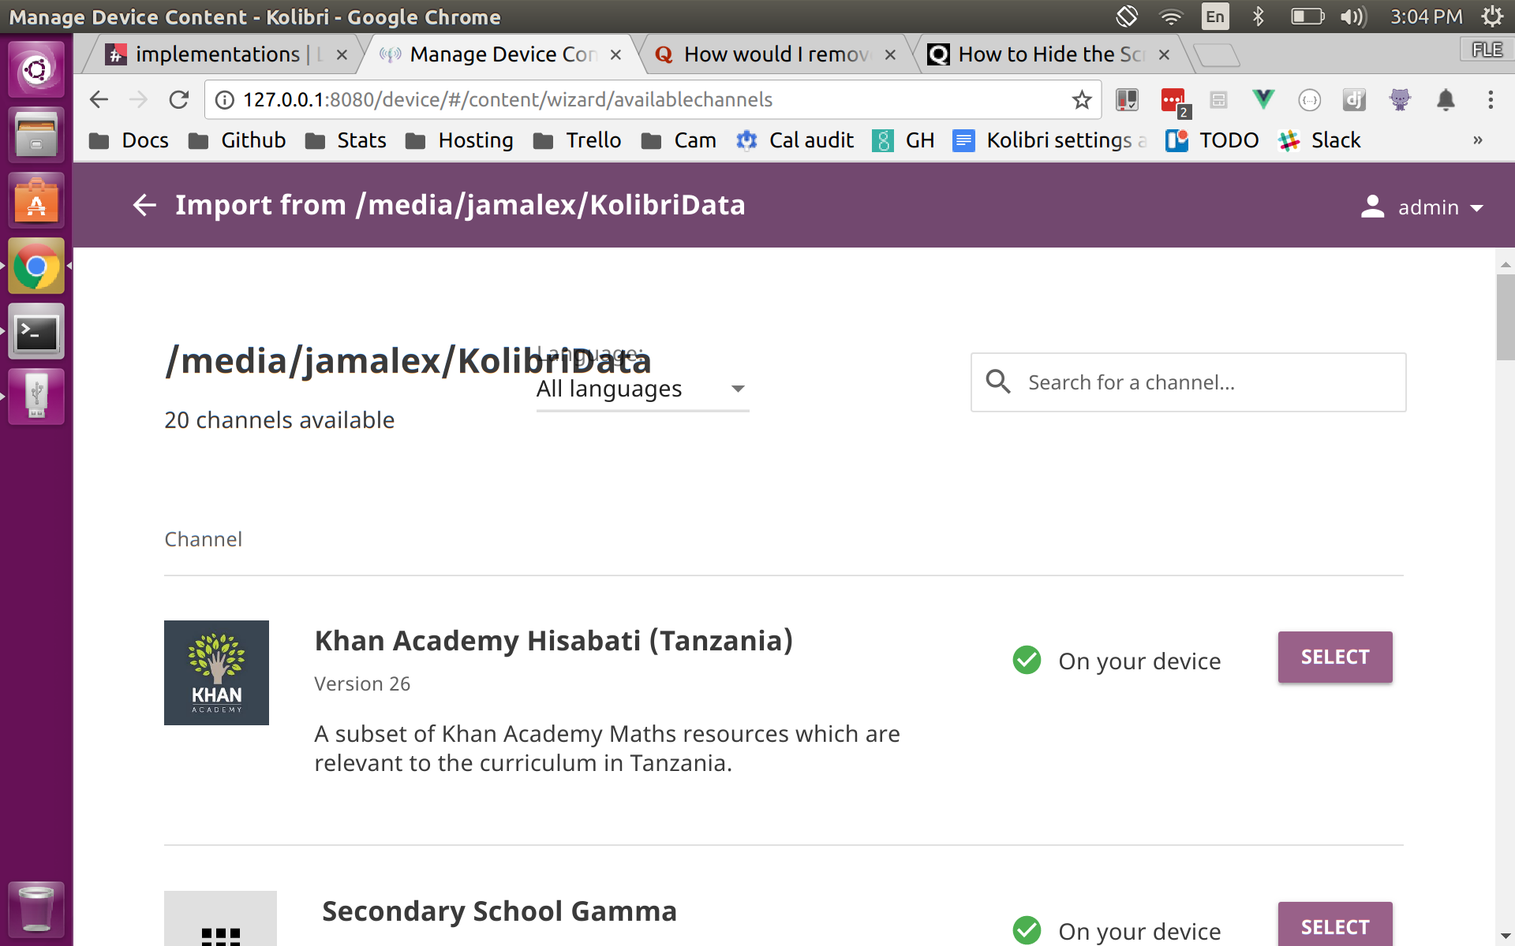
Task: Open the Django extension in the toolbar
Action: 1354,100
